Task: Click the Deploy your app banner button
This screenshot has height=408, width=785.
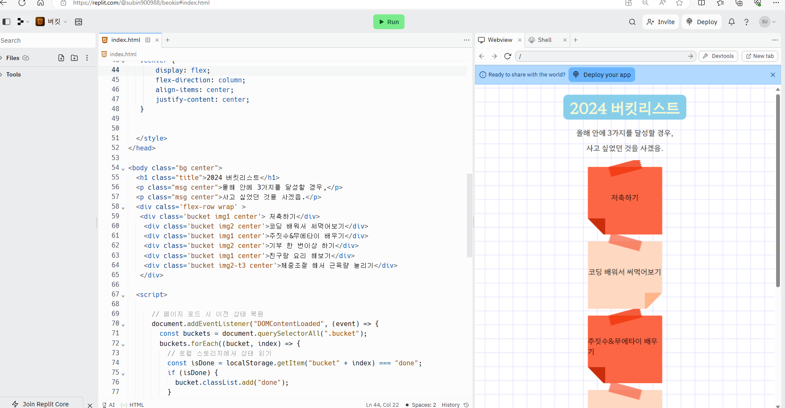Action: (x=602, y=75)
